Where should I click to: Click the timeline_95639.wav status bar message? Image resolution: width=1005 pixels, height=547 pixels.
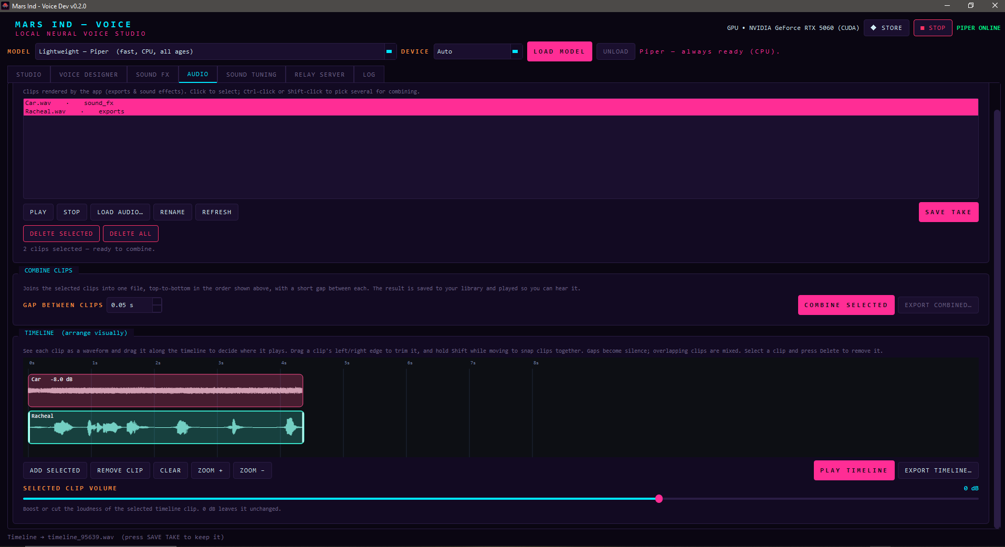[116, 537]
